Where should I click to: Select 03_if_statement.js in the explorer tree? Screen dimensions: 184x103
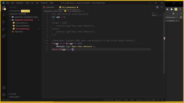[x=22, y=29]
